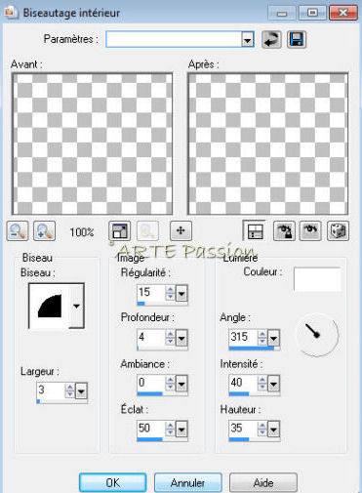Click the navigate pan cross-arrows icon
Image resolution: width=362 pixels, height=493 pixels.
coord(181,231)
